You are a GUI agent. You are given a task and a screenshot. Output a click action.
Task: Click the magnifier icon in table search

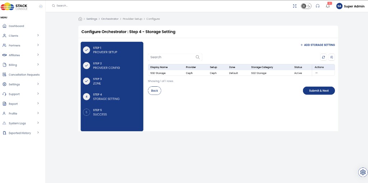click(198, 57)
